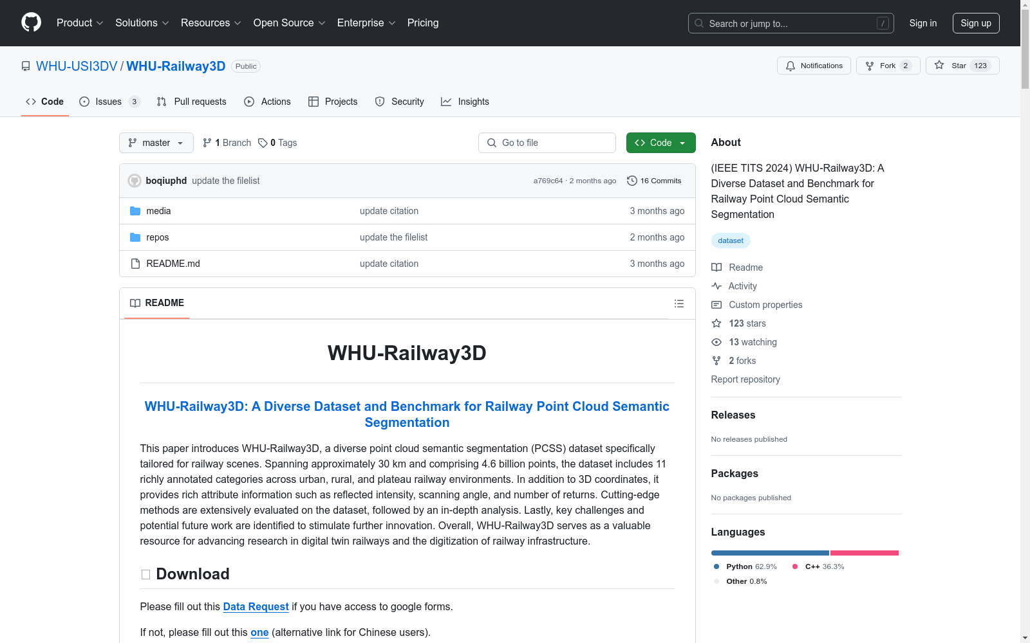The height and width of the screenshot is (643, 1030).
Task: Select the README tab in file viewer
Action: (157, 303)
